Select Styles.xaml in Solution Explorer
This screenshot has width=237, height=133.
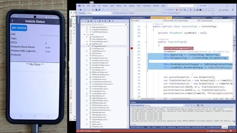pyautogui.click(x=96, y=122)
